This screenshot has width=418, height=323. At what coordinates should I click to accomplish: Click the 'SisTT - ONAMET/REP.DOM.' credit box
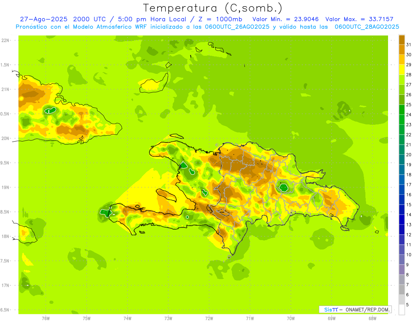[x=355, y=309]
